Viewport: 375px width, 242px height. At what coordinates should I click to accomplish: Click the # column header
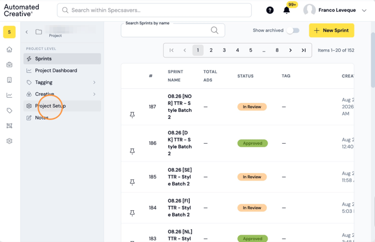[151, 76]
